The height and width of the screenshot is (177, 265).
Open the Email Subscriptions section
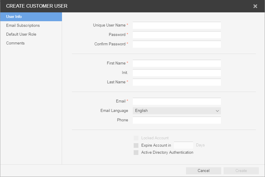click(x=23, y=26)
